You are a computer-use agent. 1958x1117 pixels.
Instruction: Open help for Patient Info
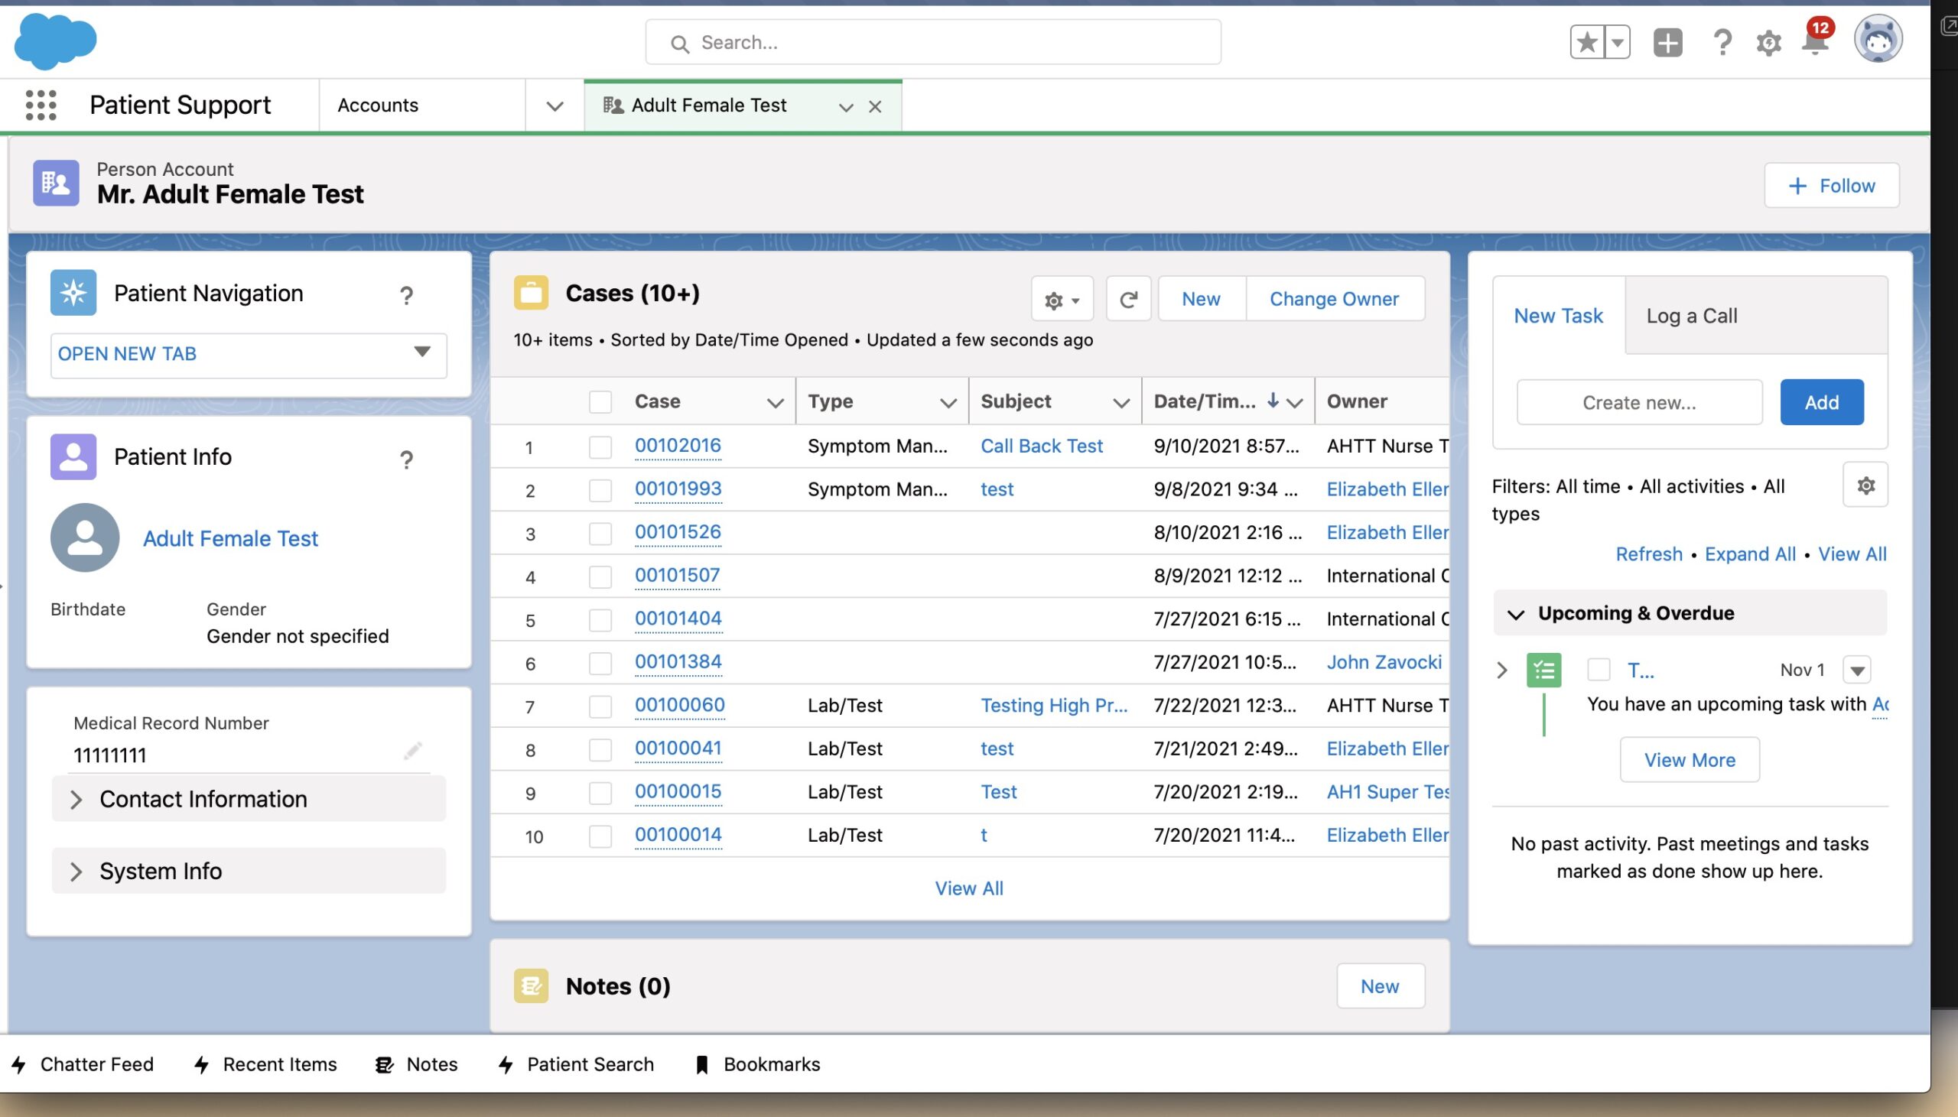pyautogui.click(x=407, y=459)
